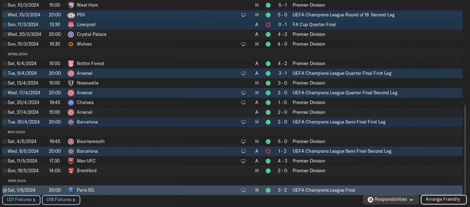Viewport: 470px width, 207px height.
Task: Toggle the selection tick on the PSV row
Action: tap(5, 15)
